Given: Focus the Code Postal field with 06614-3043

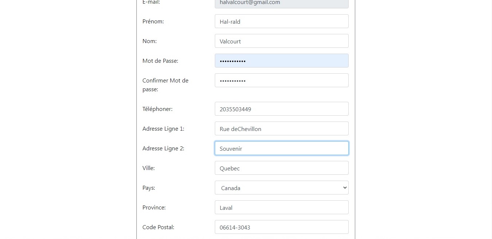Looking at the screenshot, I should click(281, 227).
